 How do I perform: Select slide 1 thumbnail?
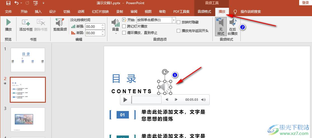coord(28,60)
